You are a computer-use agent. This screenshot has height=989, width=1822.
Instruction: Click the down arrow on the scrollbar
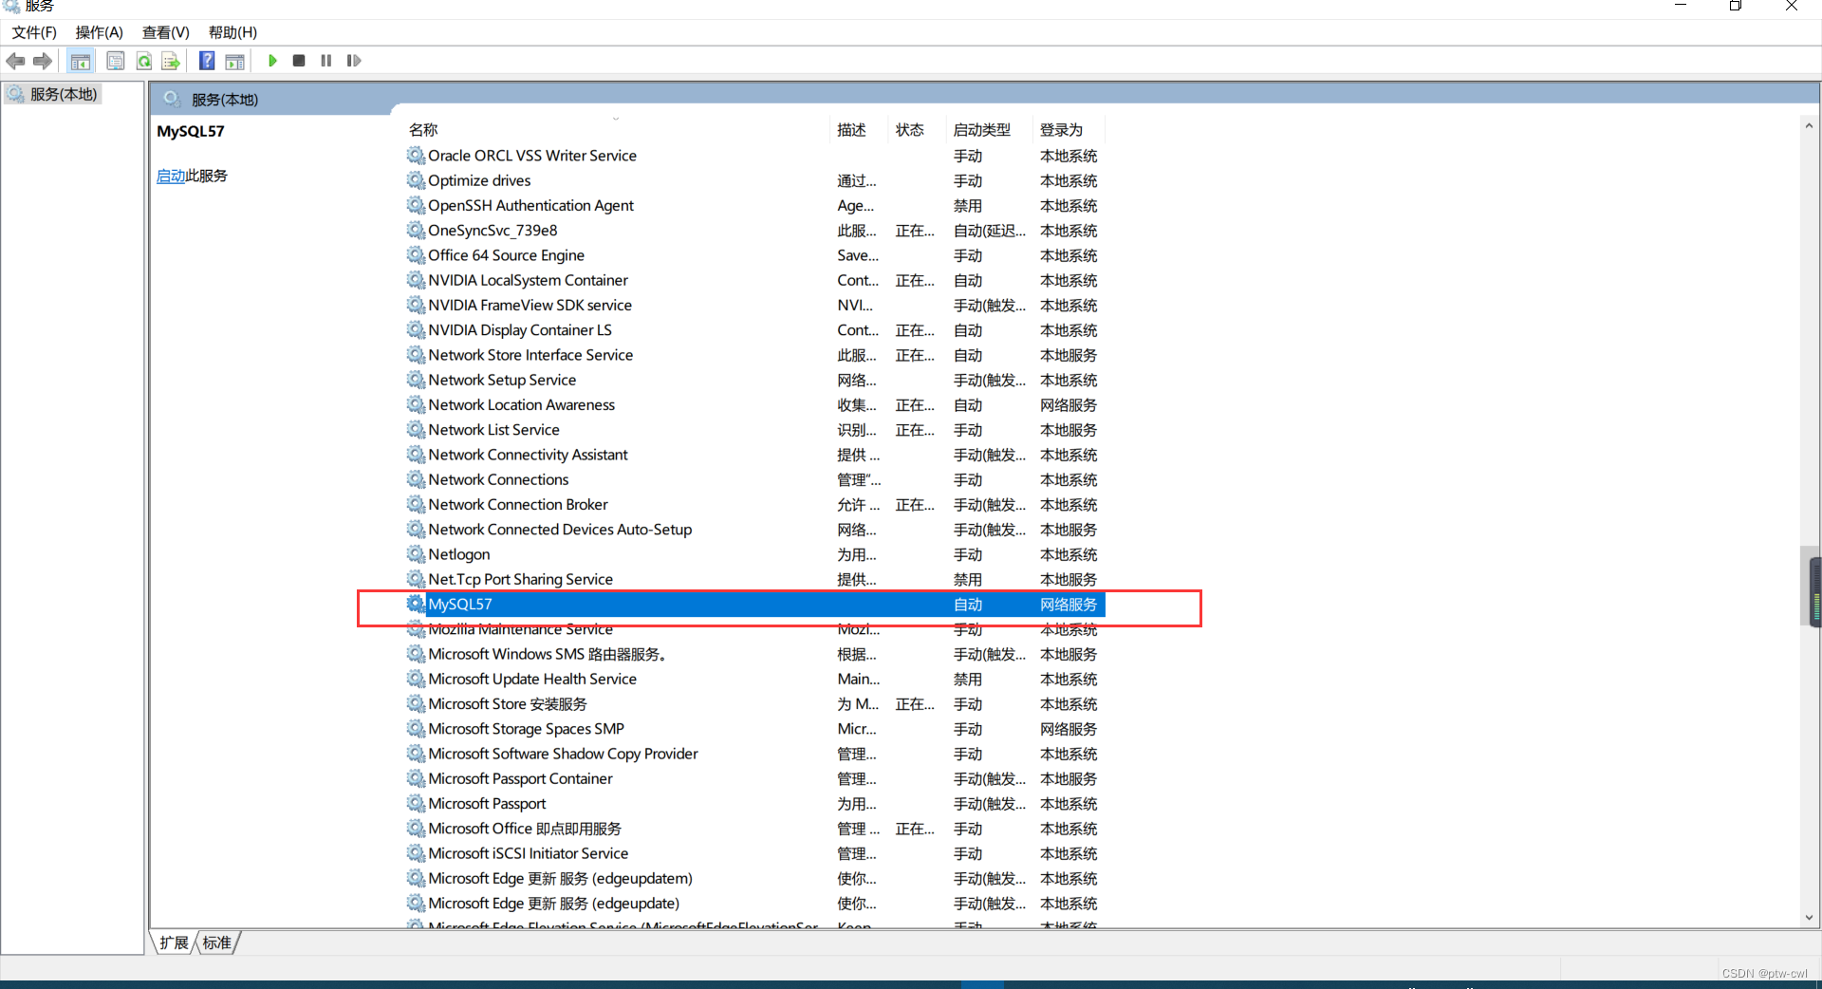click(1809, 918)
